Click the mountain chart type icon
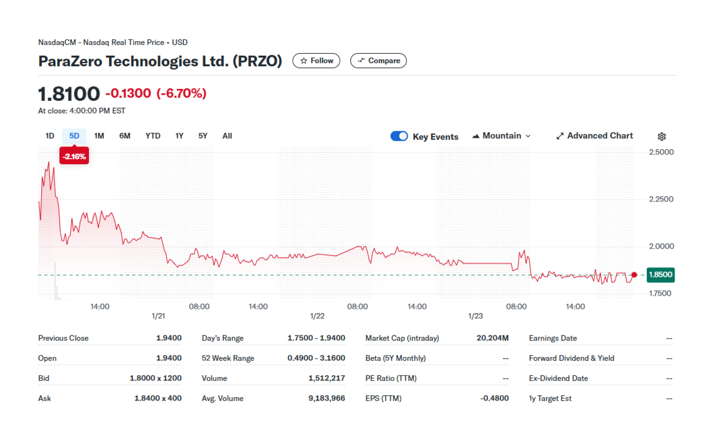Viewport: 715px width, 441px height. [475, 136]
